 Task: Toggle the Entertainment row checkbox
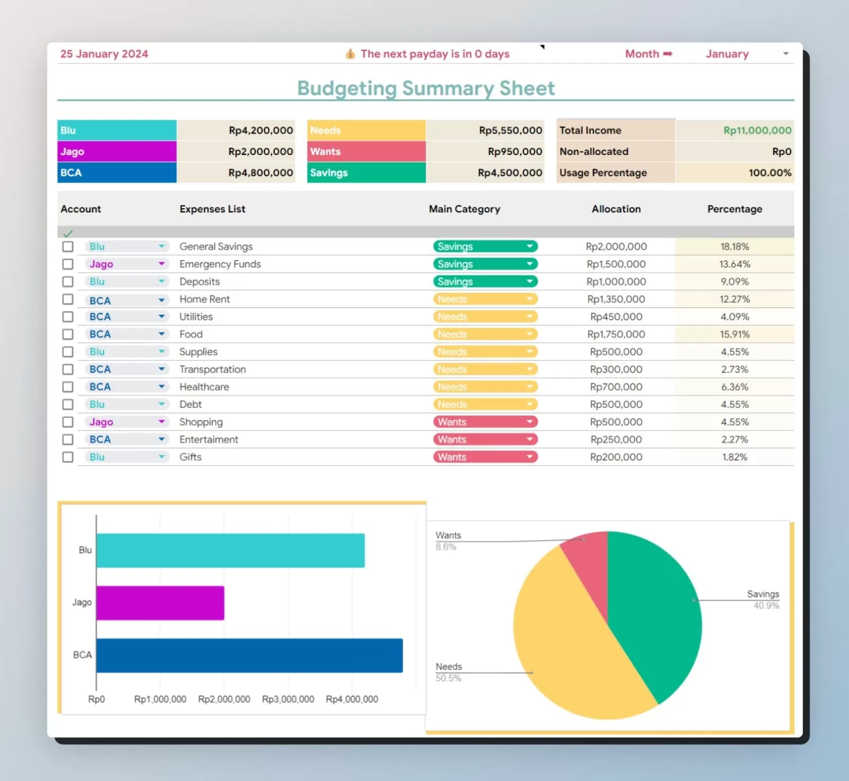(x=68, y=440)
